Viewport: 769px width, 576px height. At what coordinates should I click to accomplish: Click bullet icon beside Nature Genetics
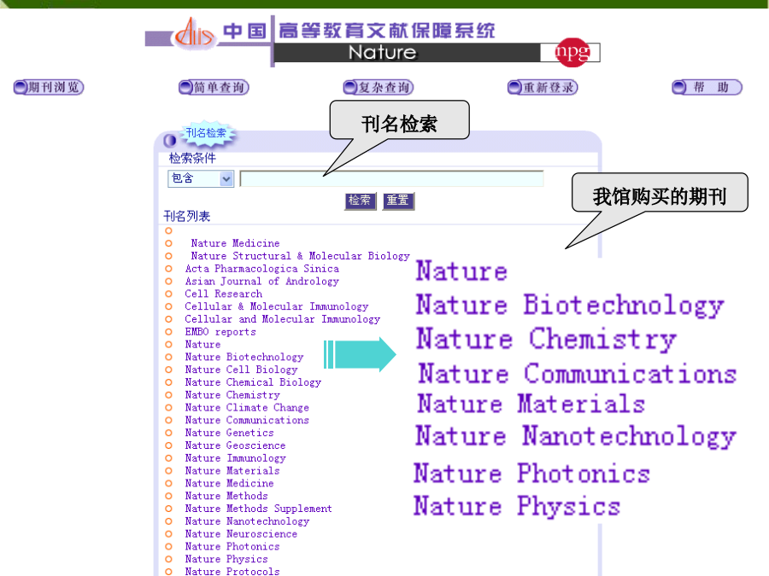[x=168, y=433]
